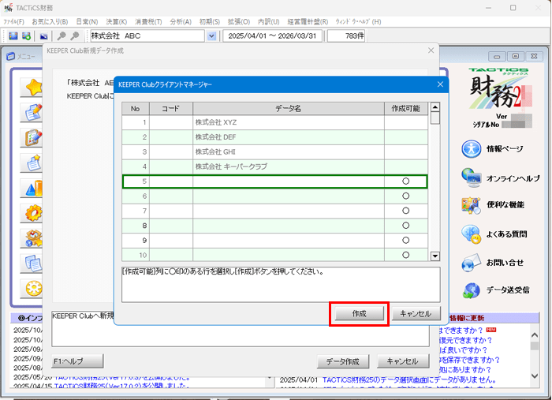Open よくある質問 in the side panel

coord(472,234)
